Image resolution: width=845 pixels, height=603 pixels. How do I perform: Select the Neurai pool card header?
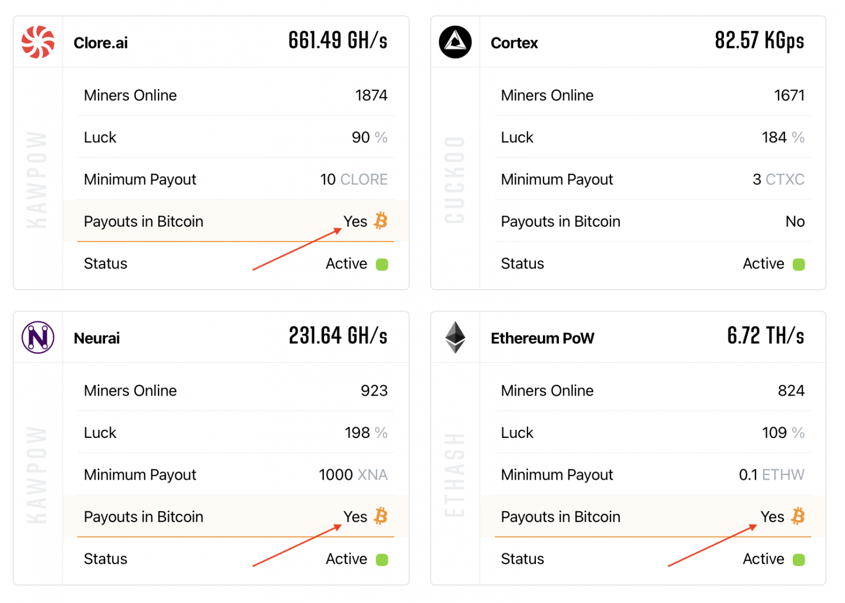[x=237, y=337]
